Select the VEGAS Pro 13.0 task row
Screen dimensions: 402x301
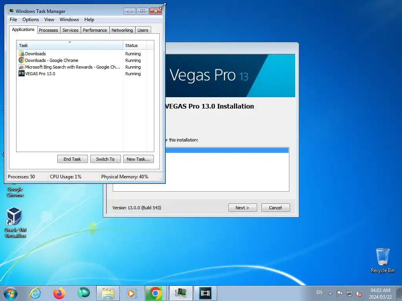click(69, 73)
